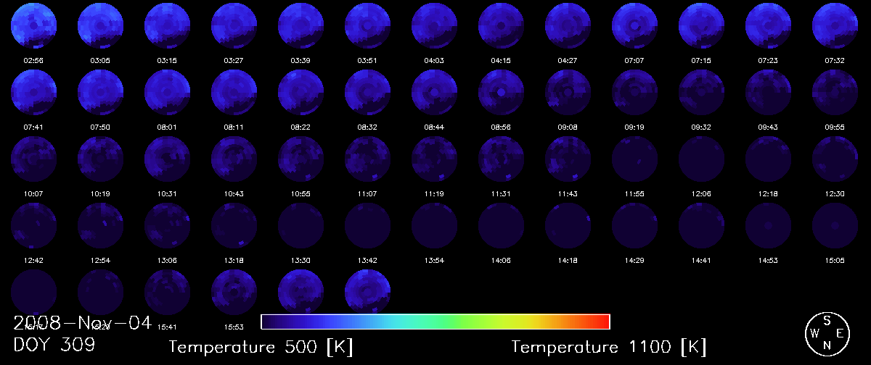Select the 07:41 temperature map disk

point(33,93)
